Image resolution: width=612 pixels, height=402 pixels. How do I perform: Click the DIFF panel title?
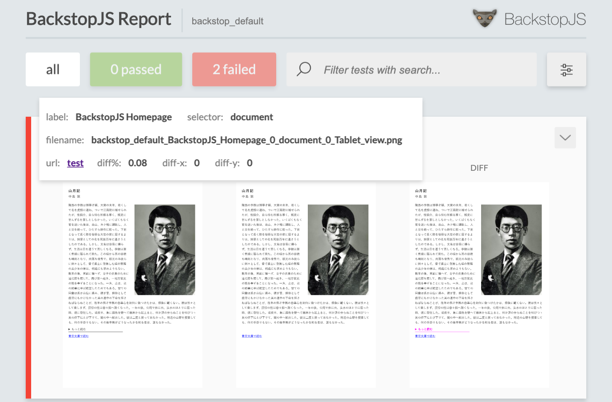[479, 168]
